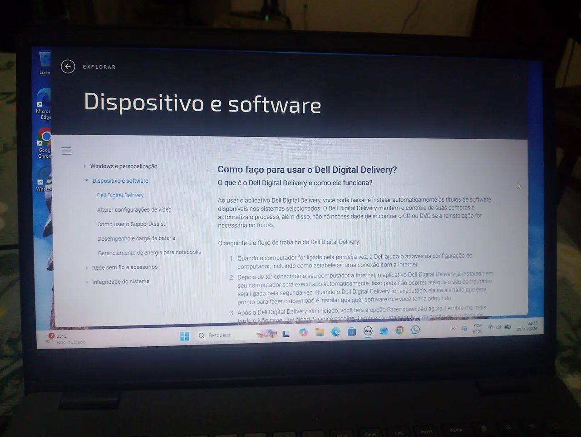Click the back arrow next to Explorar
Viewport: 581px width, 437px height.
[x=68, y=67]
